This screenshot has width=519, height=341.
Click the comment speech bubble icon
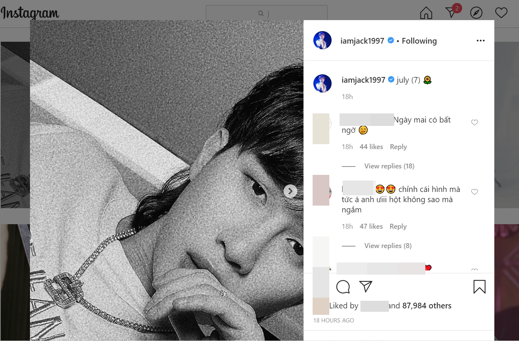tap(343, 287)
